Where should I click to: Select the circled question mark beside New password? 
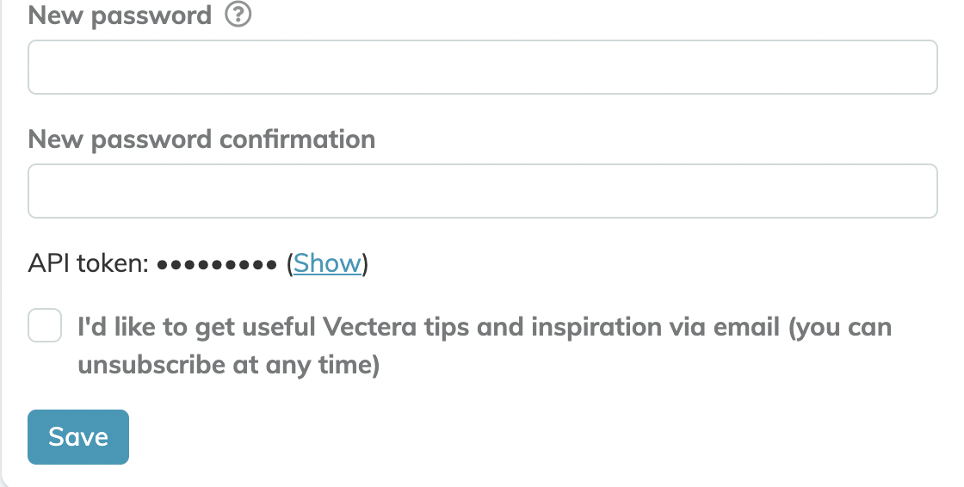click(x=238, y=14)
